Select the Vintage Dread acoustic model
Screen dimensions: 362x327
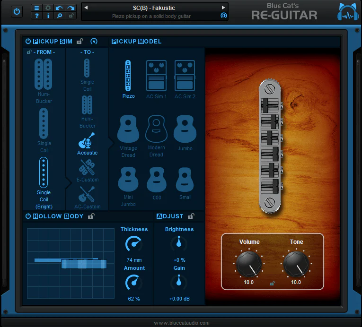pyautogui.click(x=128, y=136)
